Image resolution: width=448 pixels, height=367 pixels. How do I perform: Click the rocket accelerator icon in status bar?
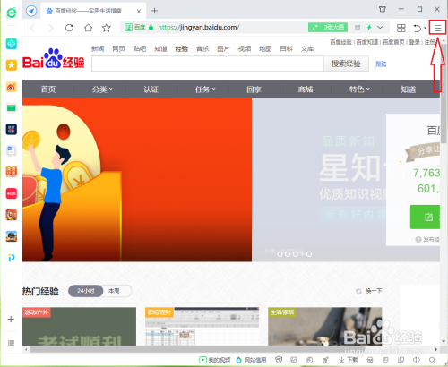point(325,360)
